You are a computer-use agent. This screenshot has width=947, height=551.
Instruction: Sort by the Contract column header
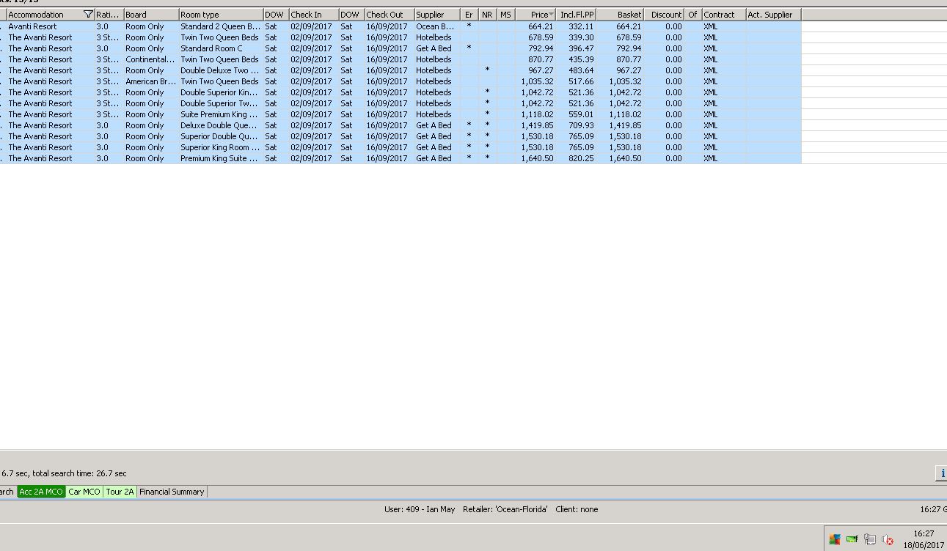pyautogui.click(x=724, y=15)
